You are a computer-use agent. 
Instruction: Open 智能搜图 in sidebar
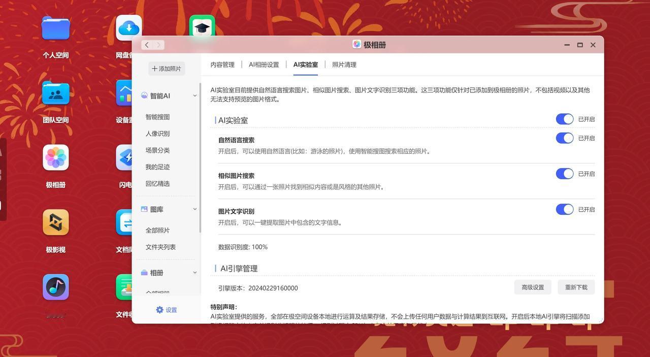(x=157, y=117)
